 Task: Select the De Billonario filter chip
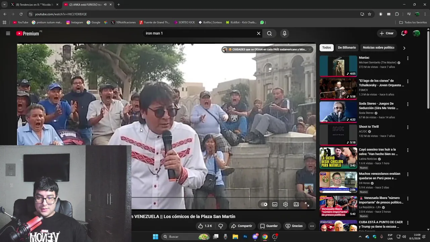click(x=347, y=48)
